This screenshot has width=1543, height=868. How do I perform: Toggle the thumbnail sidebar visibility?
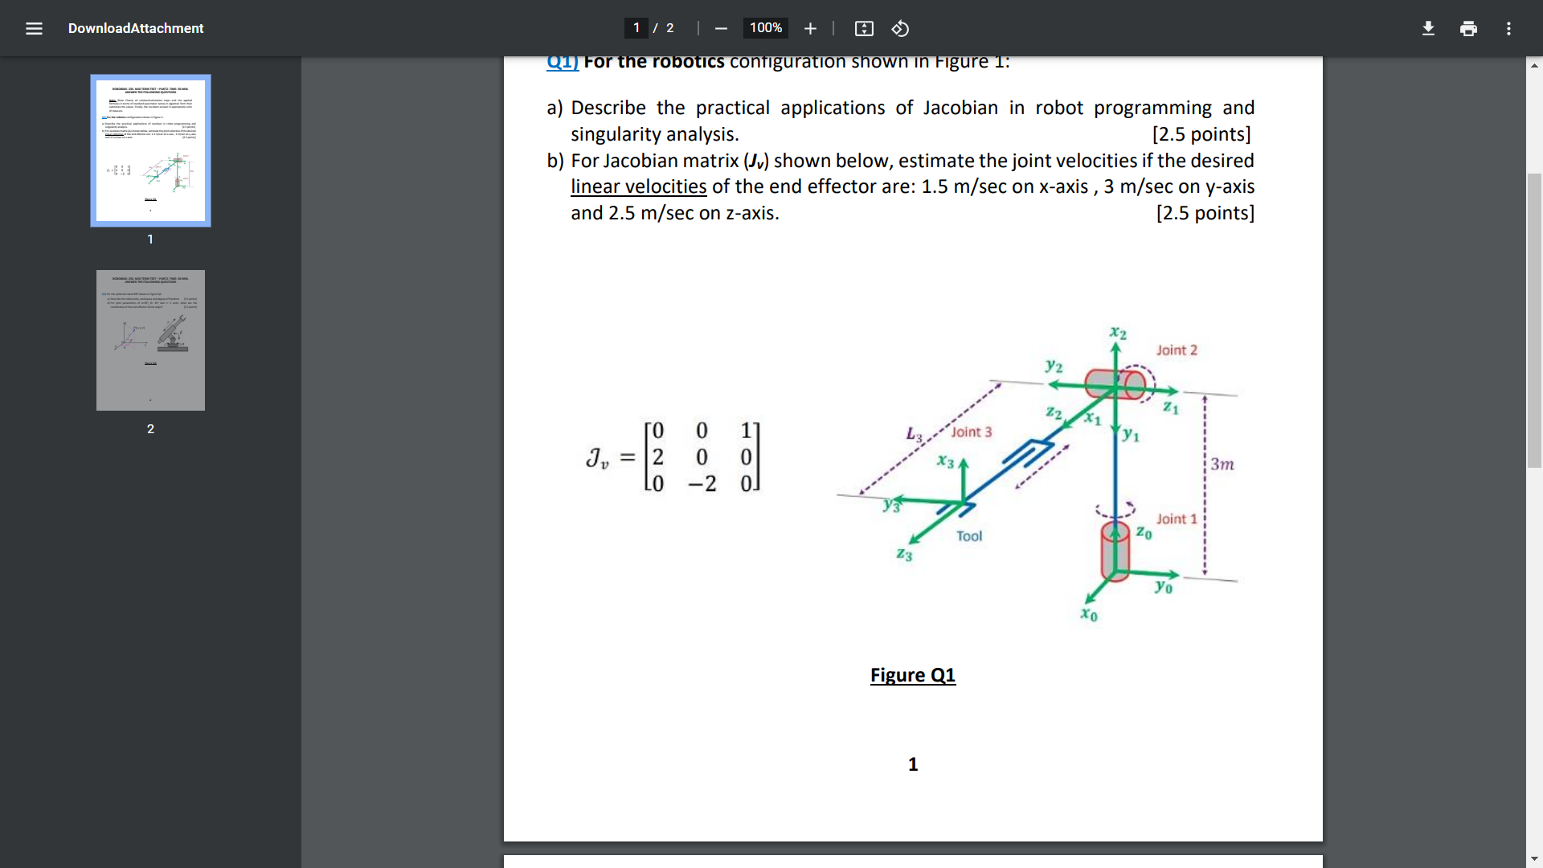pyautogui.click(x=34, y=28)
